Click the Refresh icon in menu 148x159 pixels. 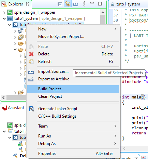(31, 62)
